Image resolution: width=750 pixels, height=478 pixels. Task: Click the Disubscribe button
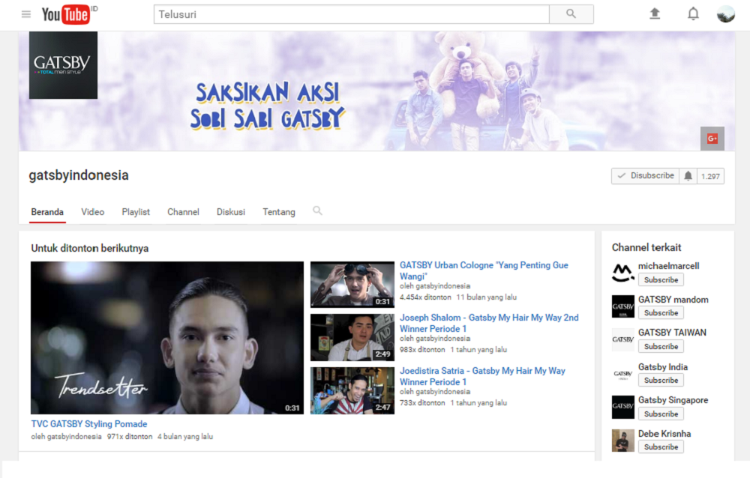click(645, 176)
